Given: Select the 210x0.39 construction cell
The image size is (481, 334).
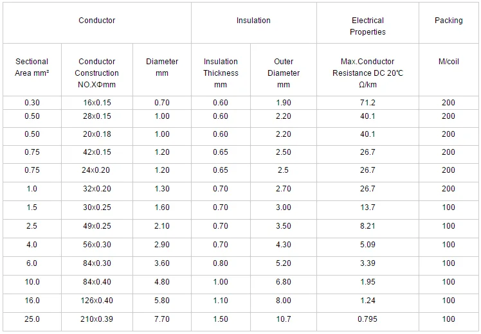Looking at the screenshot, I should (x=97, y=319).
